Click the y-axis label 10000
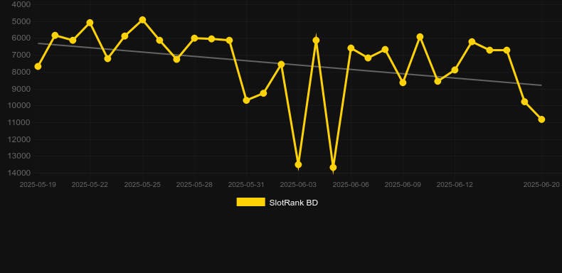This screenshot has height=273, width=562. [19, 105]
